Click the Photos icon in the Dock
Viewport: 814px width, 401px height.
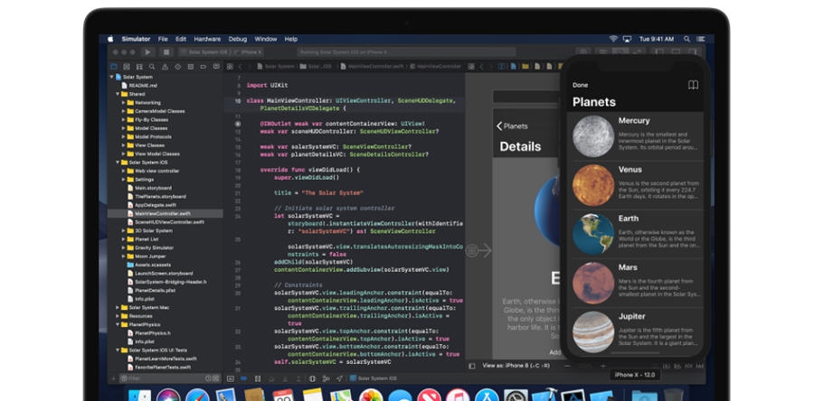[x=371, y=396]
